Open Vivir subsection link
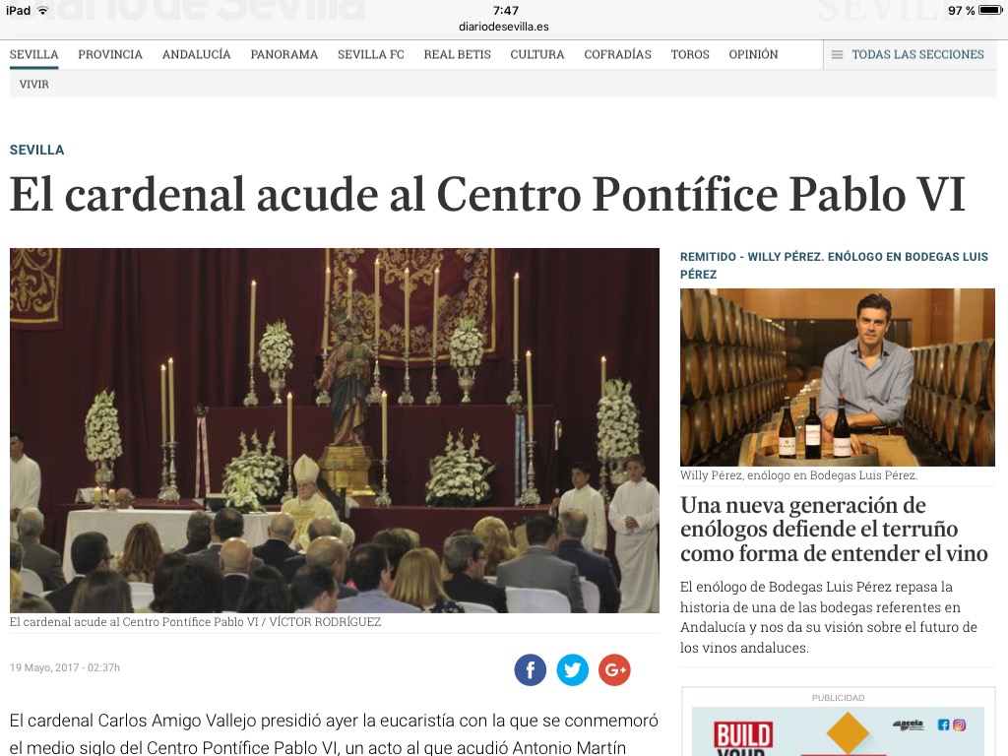The width and height of the screenshot is (1008, 756). tap(34, 85)
